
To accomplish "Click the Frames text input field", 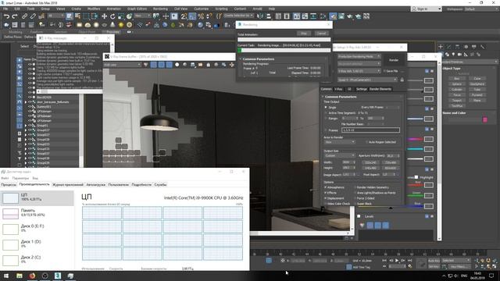I will [x=370, y=130].
